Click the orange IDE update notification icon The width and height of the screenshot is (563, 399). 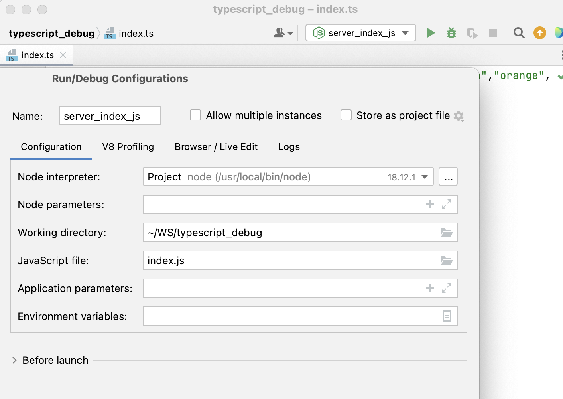[x=539, y=33]
